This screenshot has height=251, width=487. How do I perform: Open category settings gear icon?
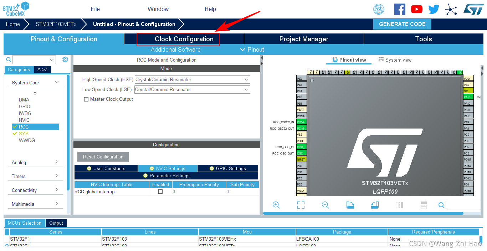coord(65,59)
